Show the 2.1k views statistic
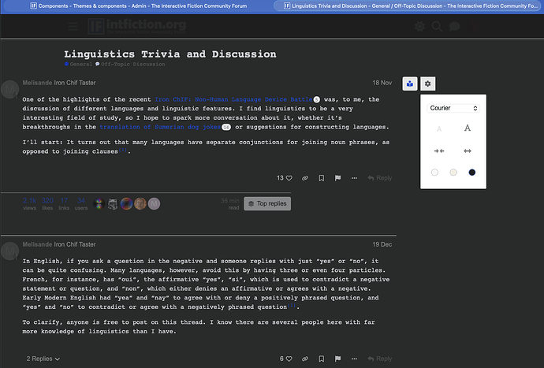Screen dimensions: 544x368 point(29,203)
